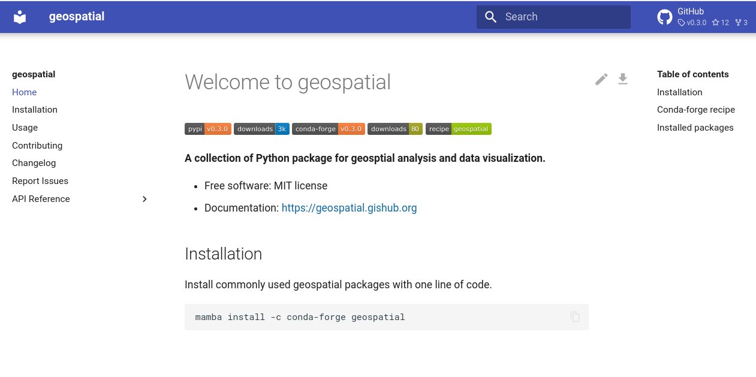Click the pencil edit page icon
The height and width of the screenshot is (377, 756).
pos(601,79)
